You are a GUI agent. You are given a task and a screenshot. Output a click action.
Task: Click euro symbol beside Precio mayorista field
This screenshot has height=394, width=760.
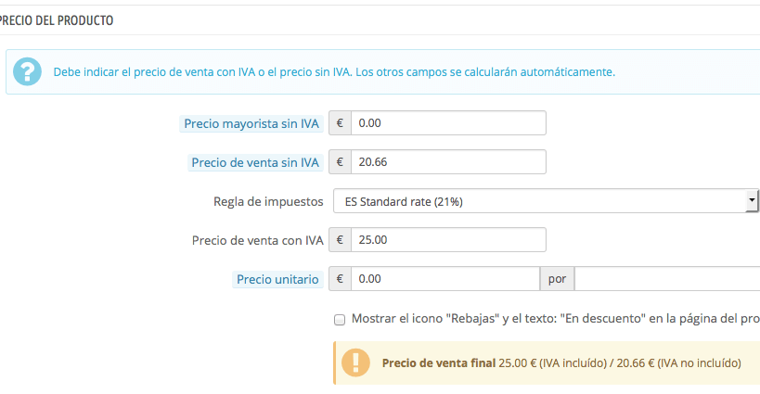340,123
